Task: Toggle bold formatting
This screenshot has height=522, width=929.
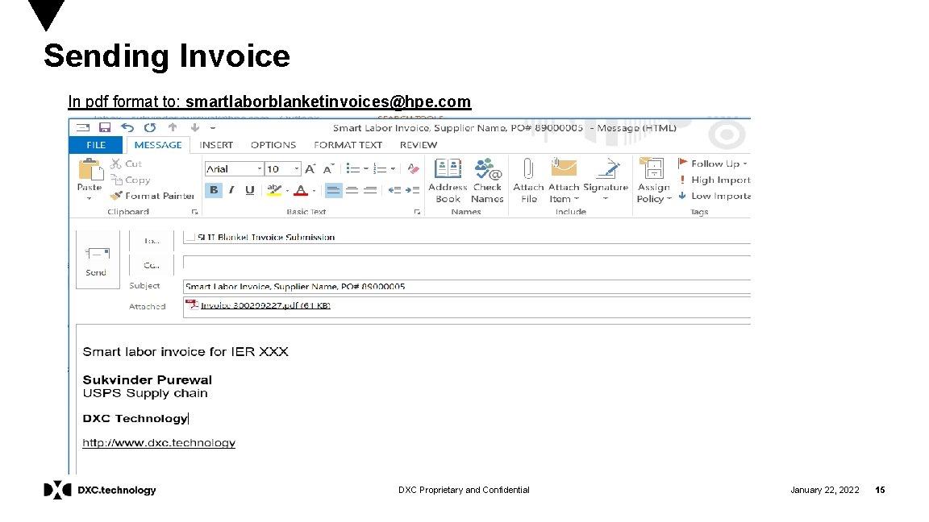Action: click(213, 189)
